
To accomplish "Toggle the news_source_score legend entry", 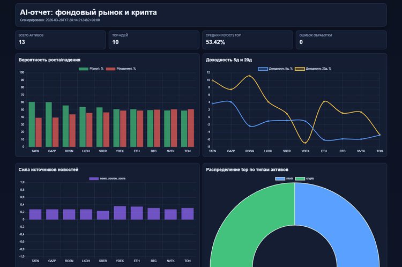I will 107,179.
